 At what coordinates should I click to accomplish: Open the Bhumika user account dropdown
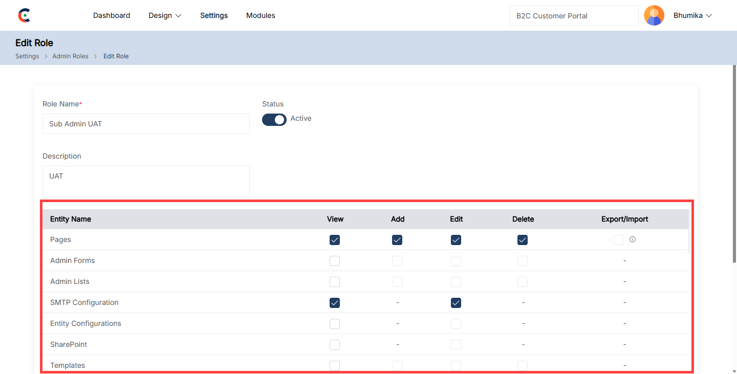(692, 15)
